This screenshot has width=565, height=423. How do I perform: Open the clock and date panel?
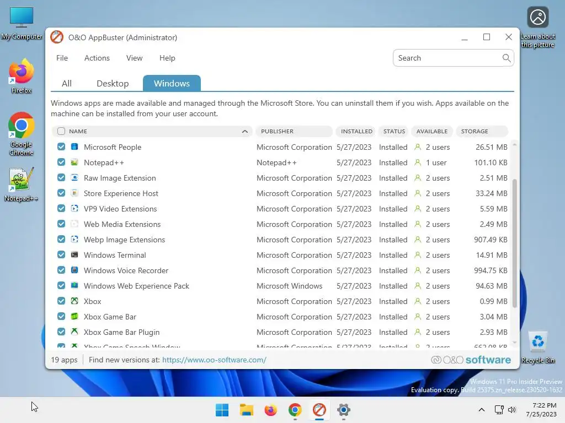(541, 410)
